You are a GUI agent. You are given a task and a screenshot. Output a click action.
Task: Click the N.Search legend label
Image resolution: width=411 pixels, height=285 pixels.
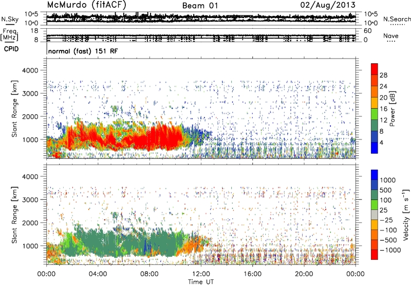click(x=397, y=19)
